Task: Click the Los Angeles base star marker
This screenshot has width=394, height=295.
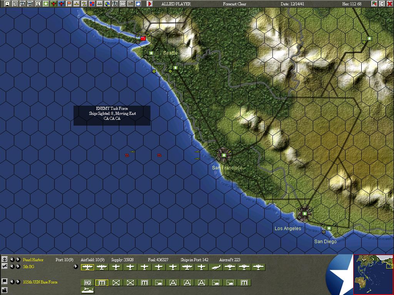Action: click(x=305, y=214)
